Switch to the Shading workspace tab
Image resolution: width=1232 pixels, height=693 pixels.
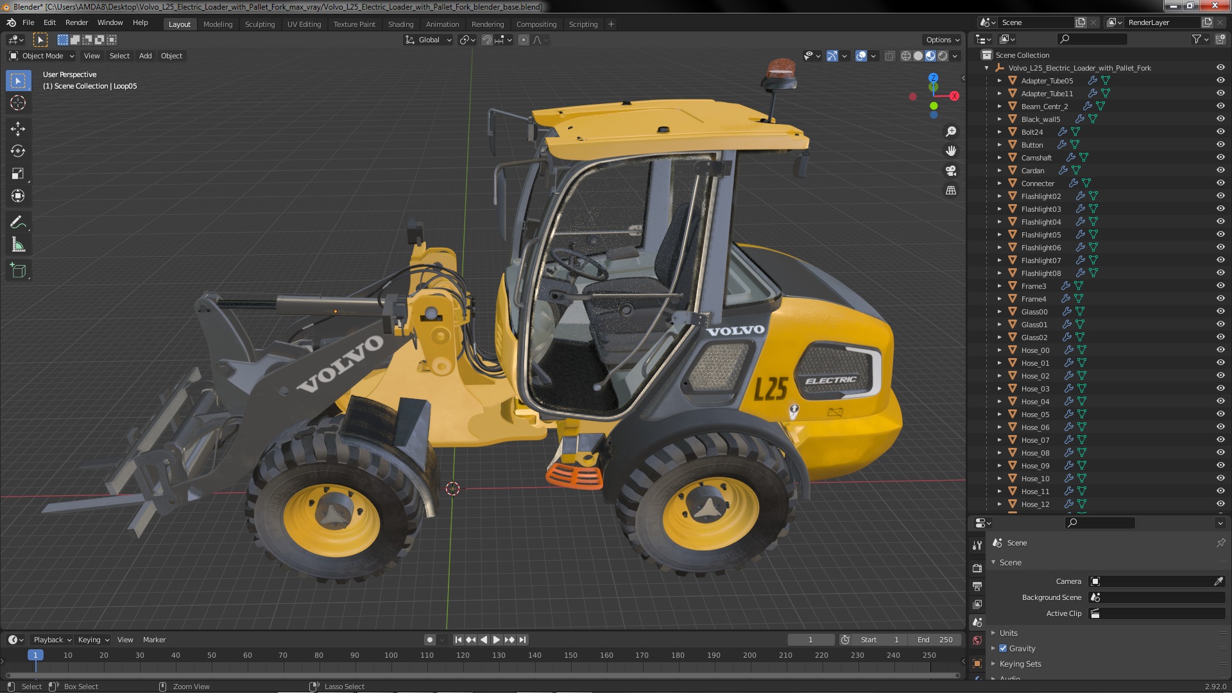click(400, 24)
